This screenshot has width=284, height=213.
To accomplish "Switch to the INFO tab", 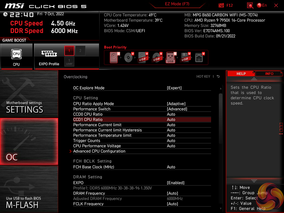I will click(269, 74).
